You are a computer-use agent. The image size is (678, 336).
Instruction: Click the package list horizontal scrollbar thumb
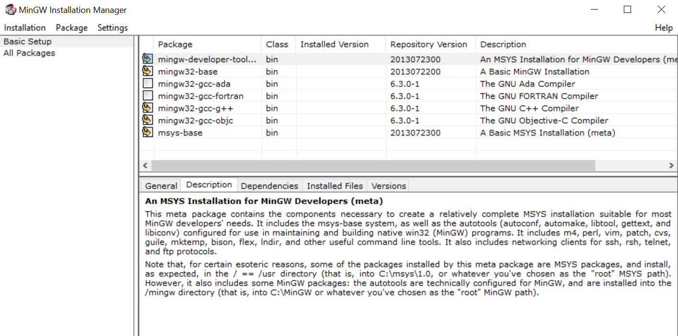[x=373, y=165]
